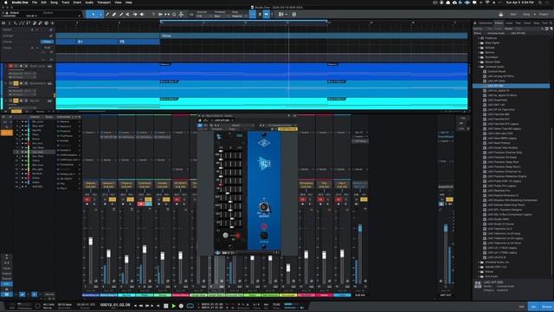Click the Record button in transport

click(x=181, y=306)
